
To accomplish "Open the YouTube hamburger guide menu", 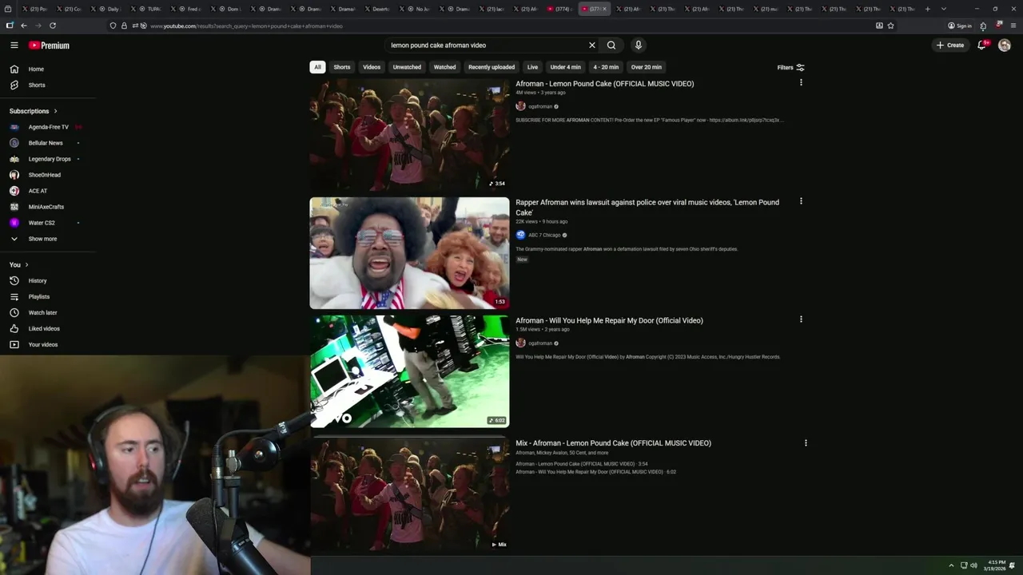I will pos(14,46).
